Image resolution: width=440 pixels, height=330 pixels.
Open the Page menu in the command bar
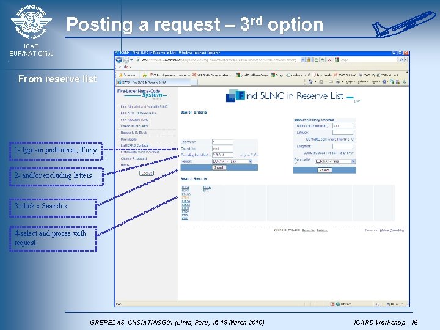350,82
